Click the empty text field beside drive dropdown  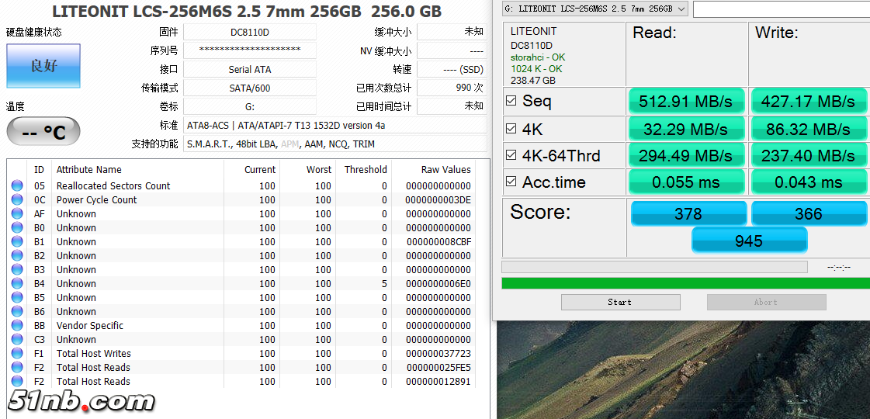click(782, 9)
